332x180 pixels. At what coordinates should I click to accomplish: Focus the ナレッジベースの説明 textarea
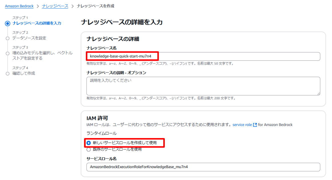tap(203, 86)
